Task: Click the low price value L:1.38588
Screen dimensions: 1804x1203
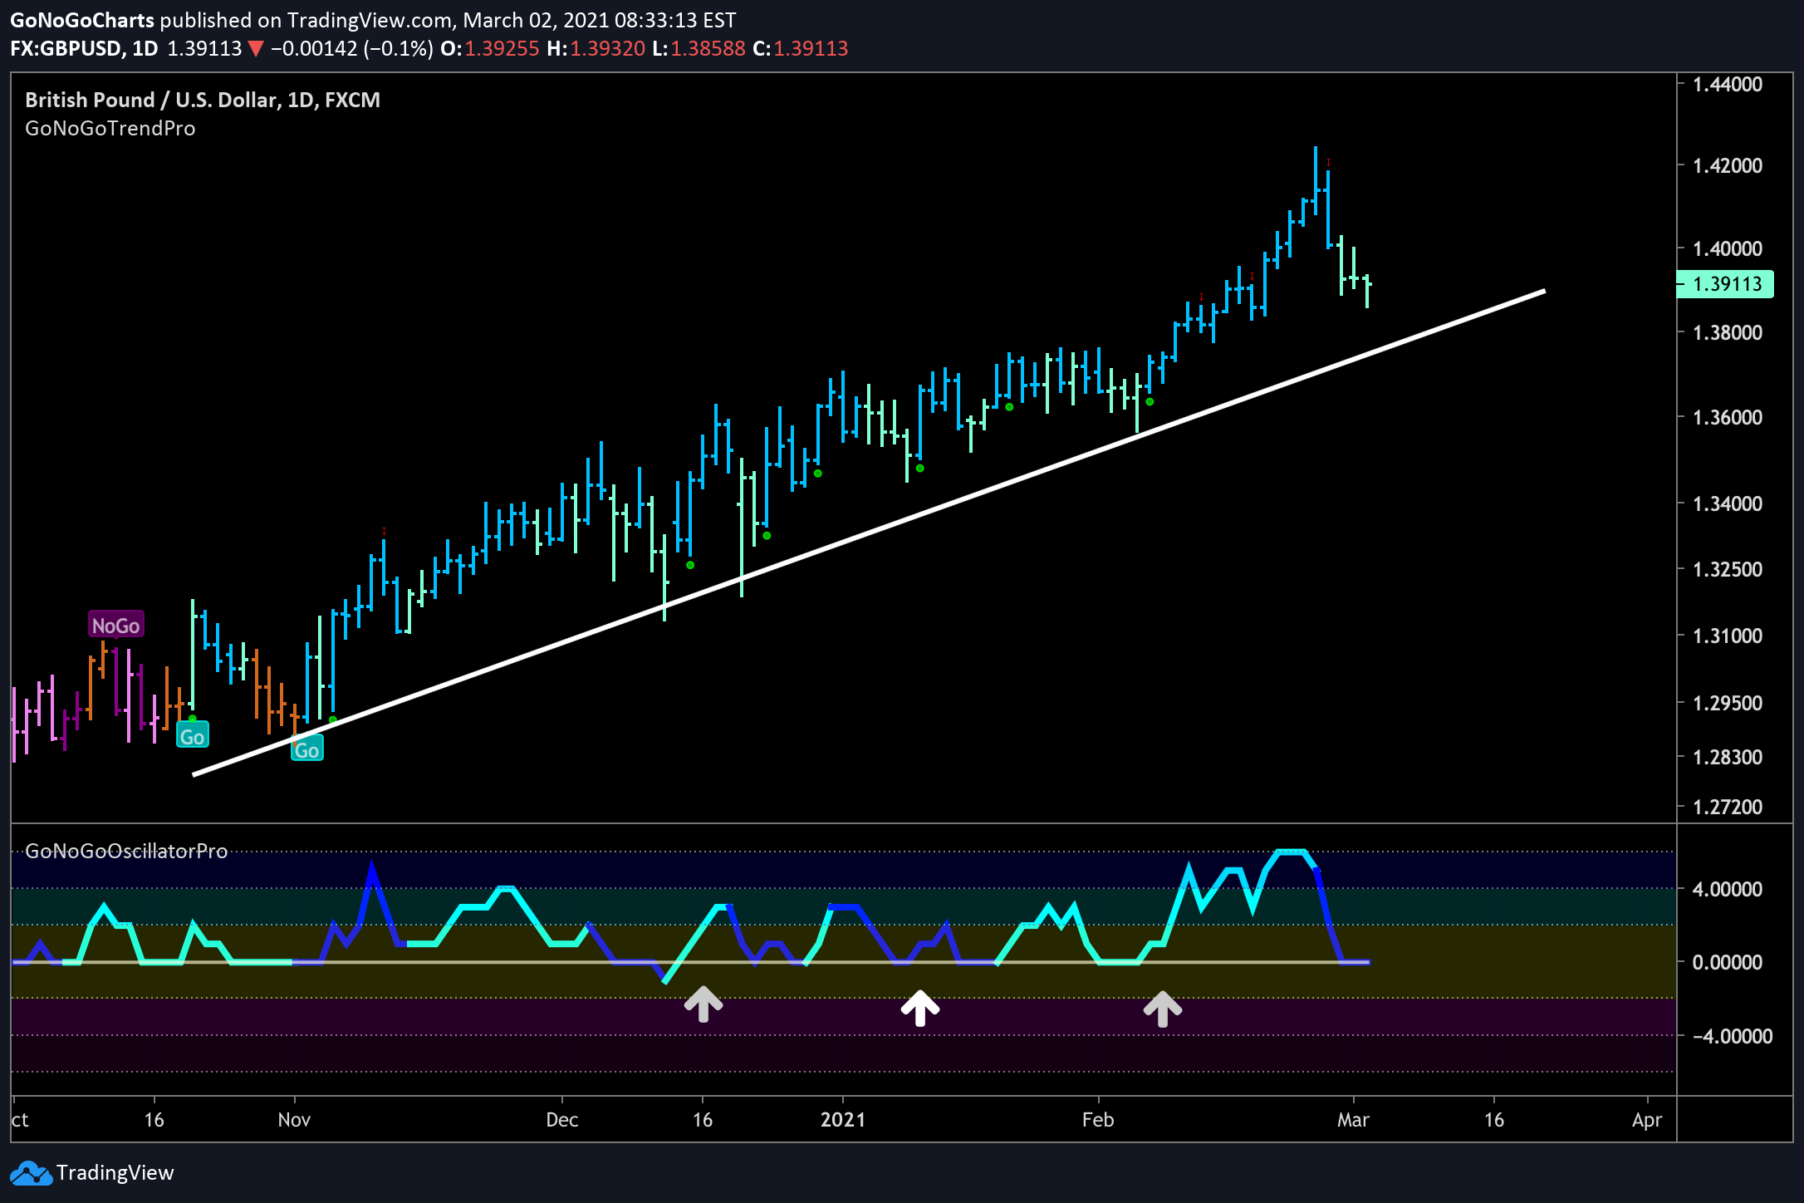Action: (699, 49)
